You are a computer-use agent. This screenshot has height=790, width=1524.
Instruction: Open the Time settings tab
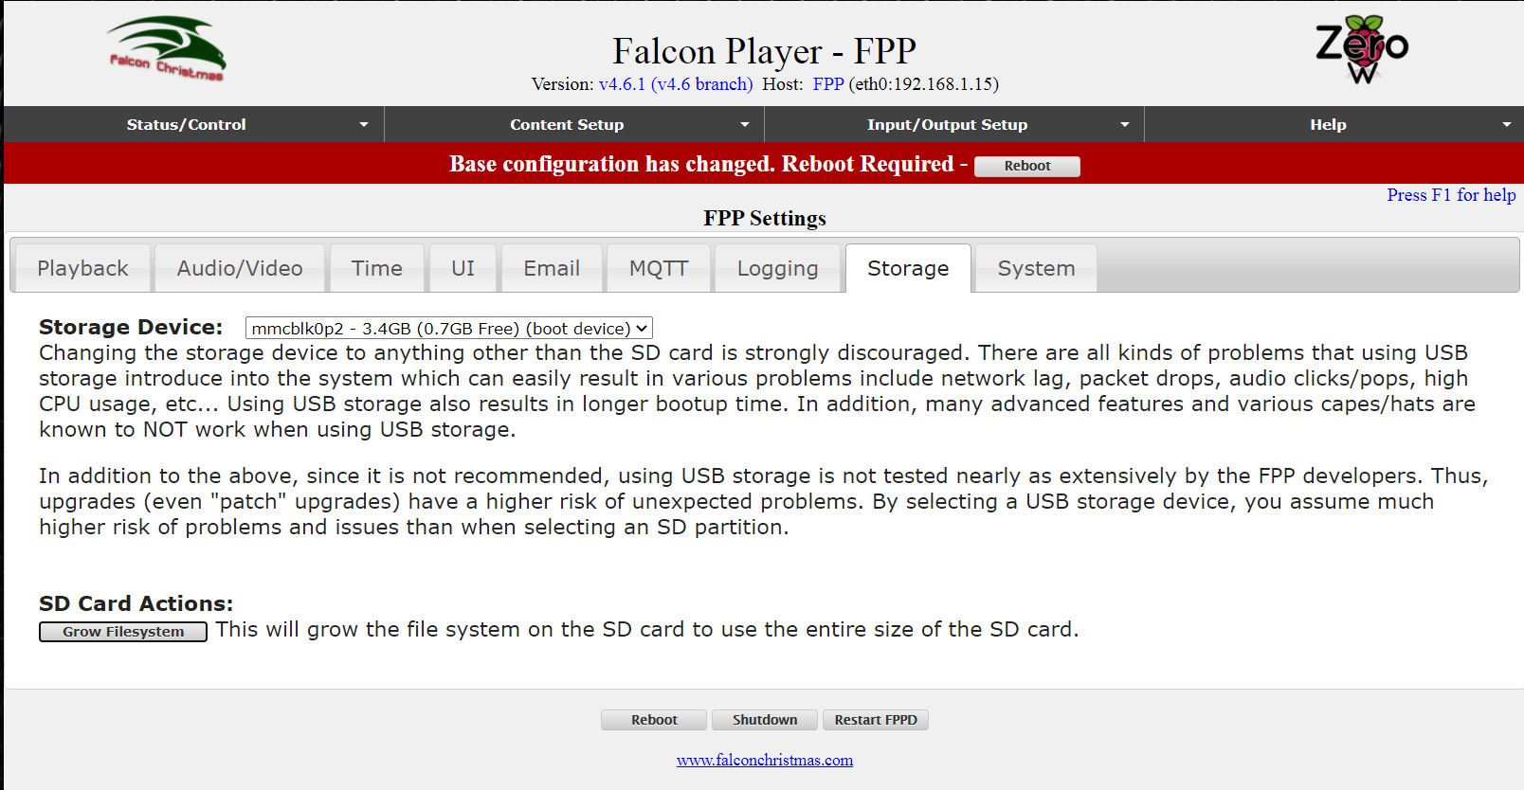[377, 268]
